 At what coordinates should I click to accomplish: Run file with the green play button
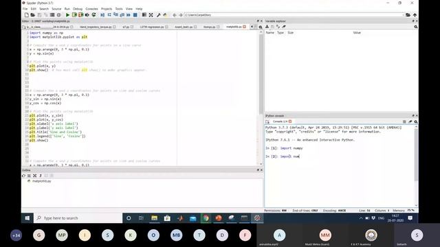click(67, 15)
